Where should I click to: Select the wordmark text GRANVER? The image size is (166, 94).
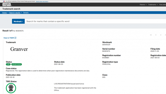[x=106, y=45]
